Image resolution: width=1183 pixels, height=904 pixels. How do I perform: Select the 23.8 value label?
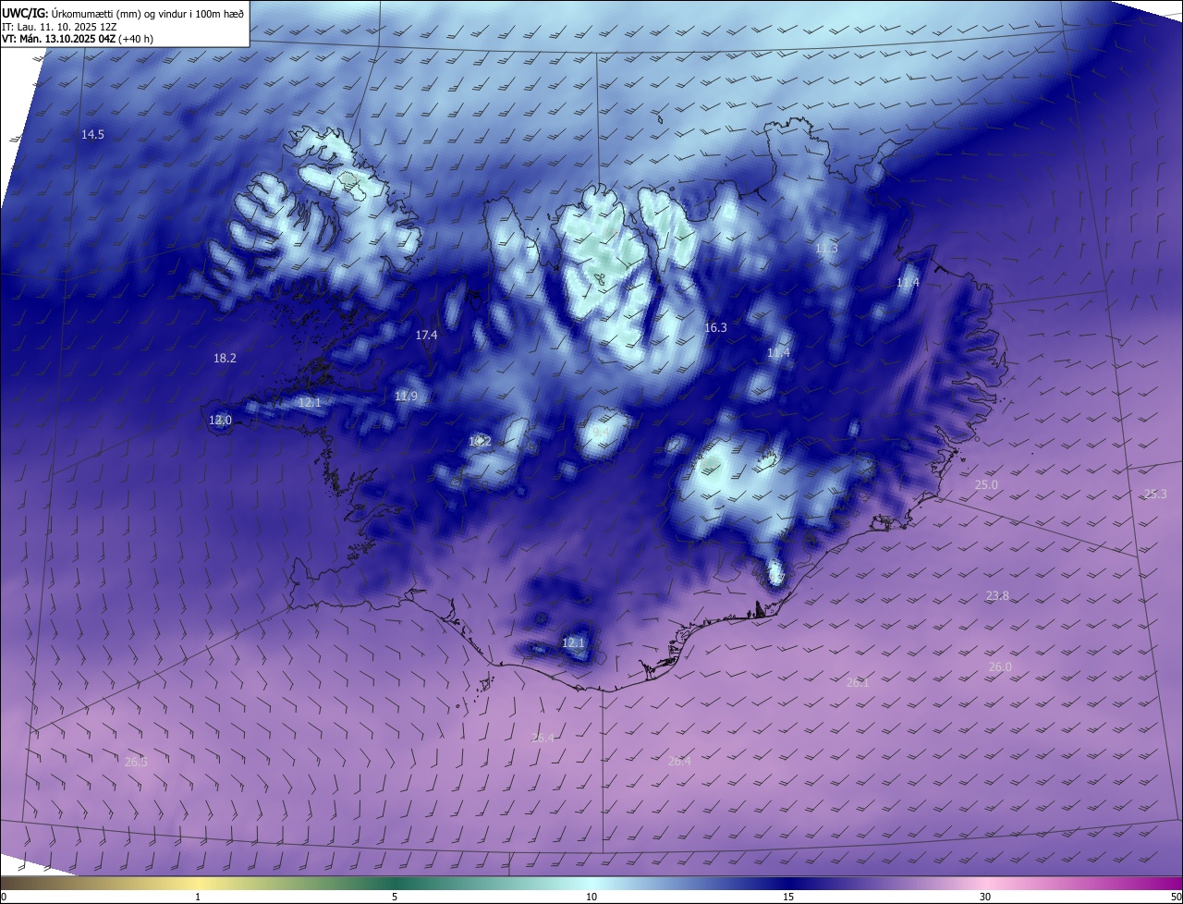[x=997, y=596]
